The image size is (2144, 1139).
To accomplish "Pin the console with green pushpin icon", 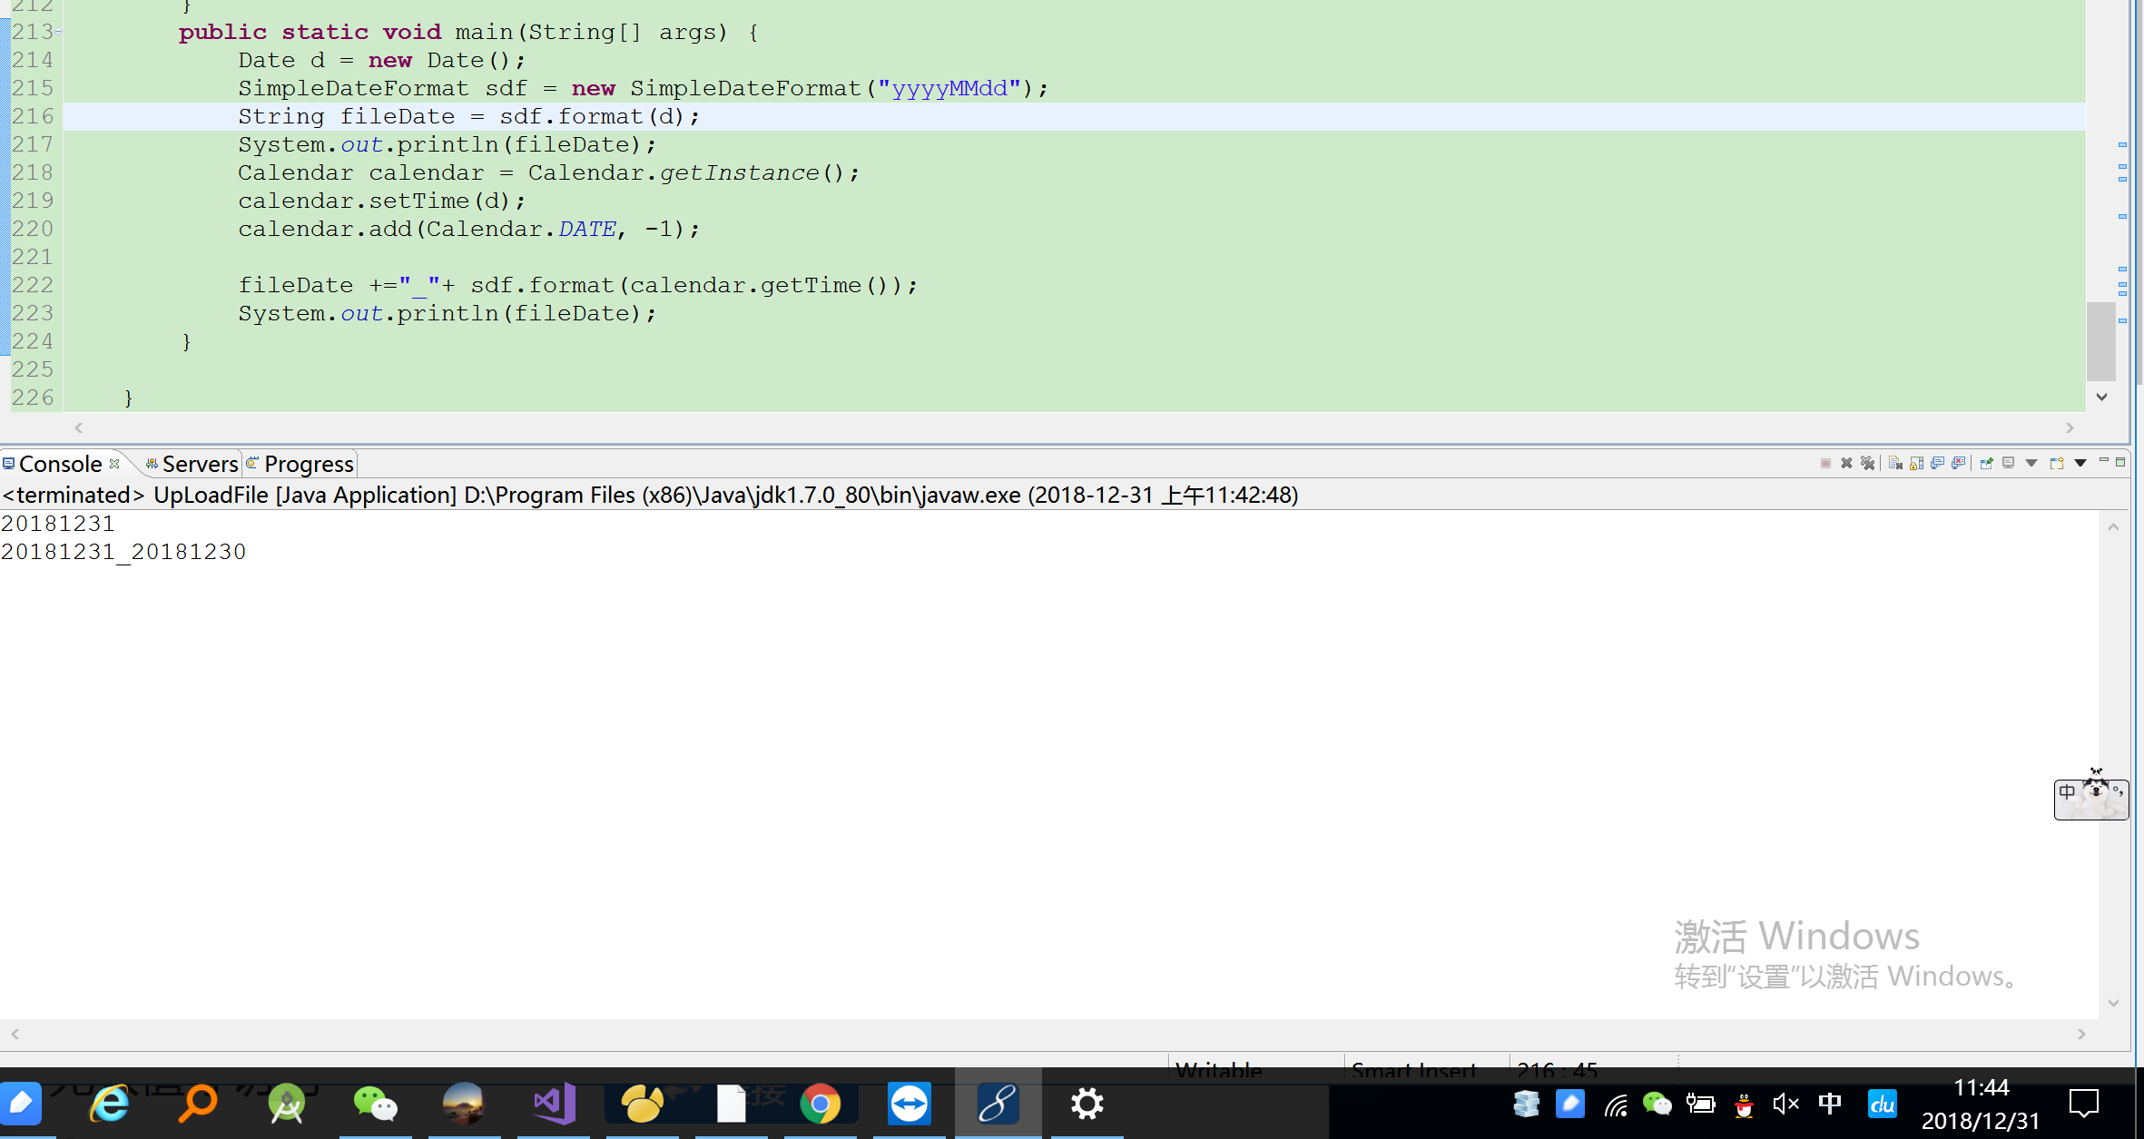I will coord(1986,464).
